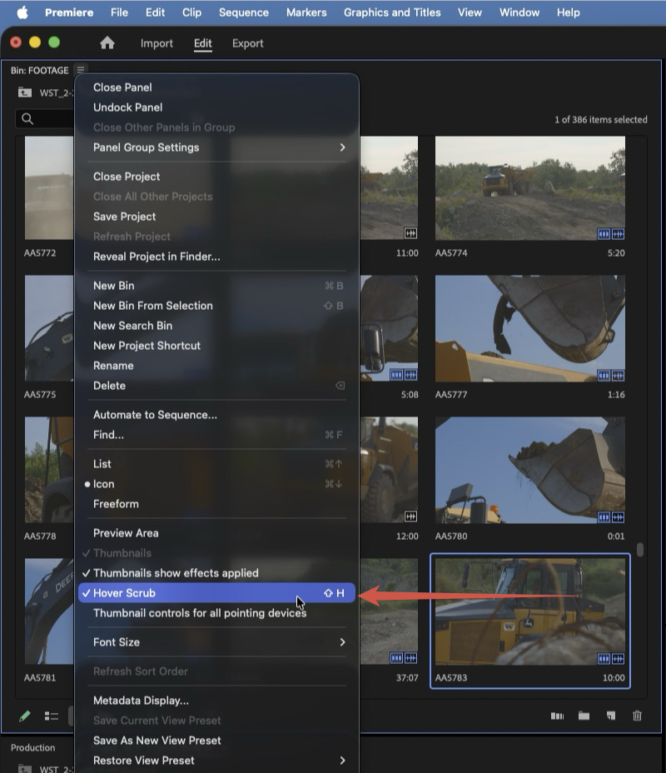Click the filmstrip video badge on AA5777 thumbnail
The height and width of the screenshot is (773, 666).
[604, 376]
